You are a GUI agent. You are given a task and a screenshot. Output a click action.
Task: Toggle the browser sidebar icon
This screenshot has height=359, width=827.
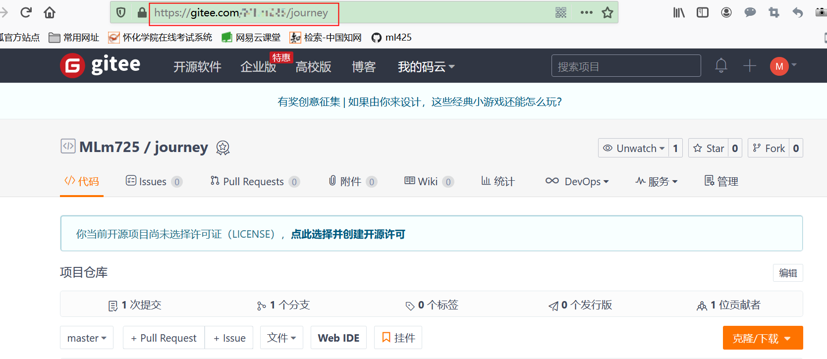[703, 12]
